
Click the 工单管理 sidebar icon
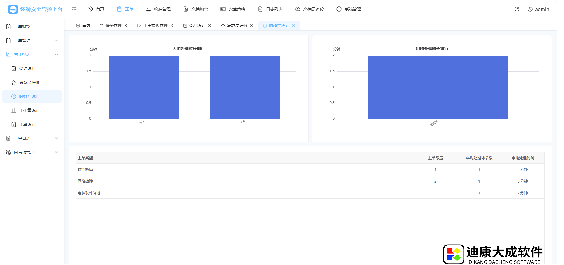coord(8,40)
